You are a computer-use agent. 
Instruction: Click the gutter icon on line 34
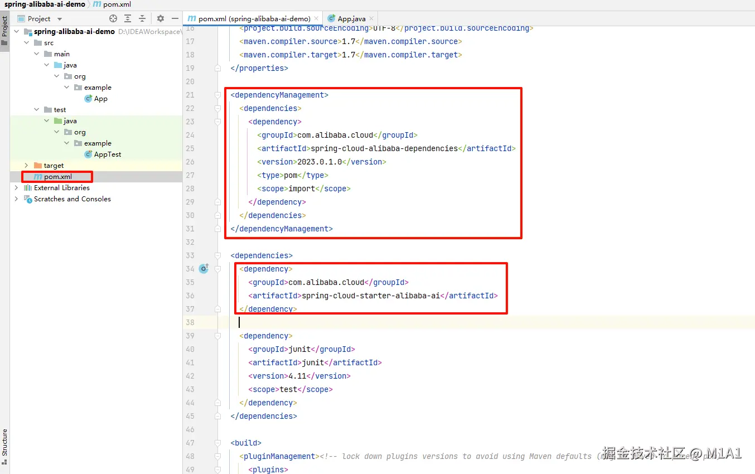[204, 269]
